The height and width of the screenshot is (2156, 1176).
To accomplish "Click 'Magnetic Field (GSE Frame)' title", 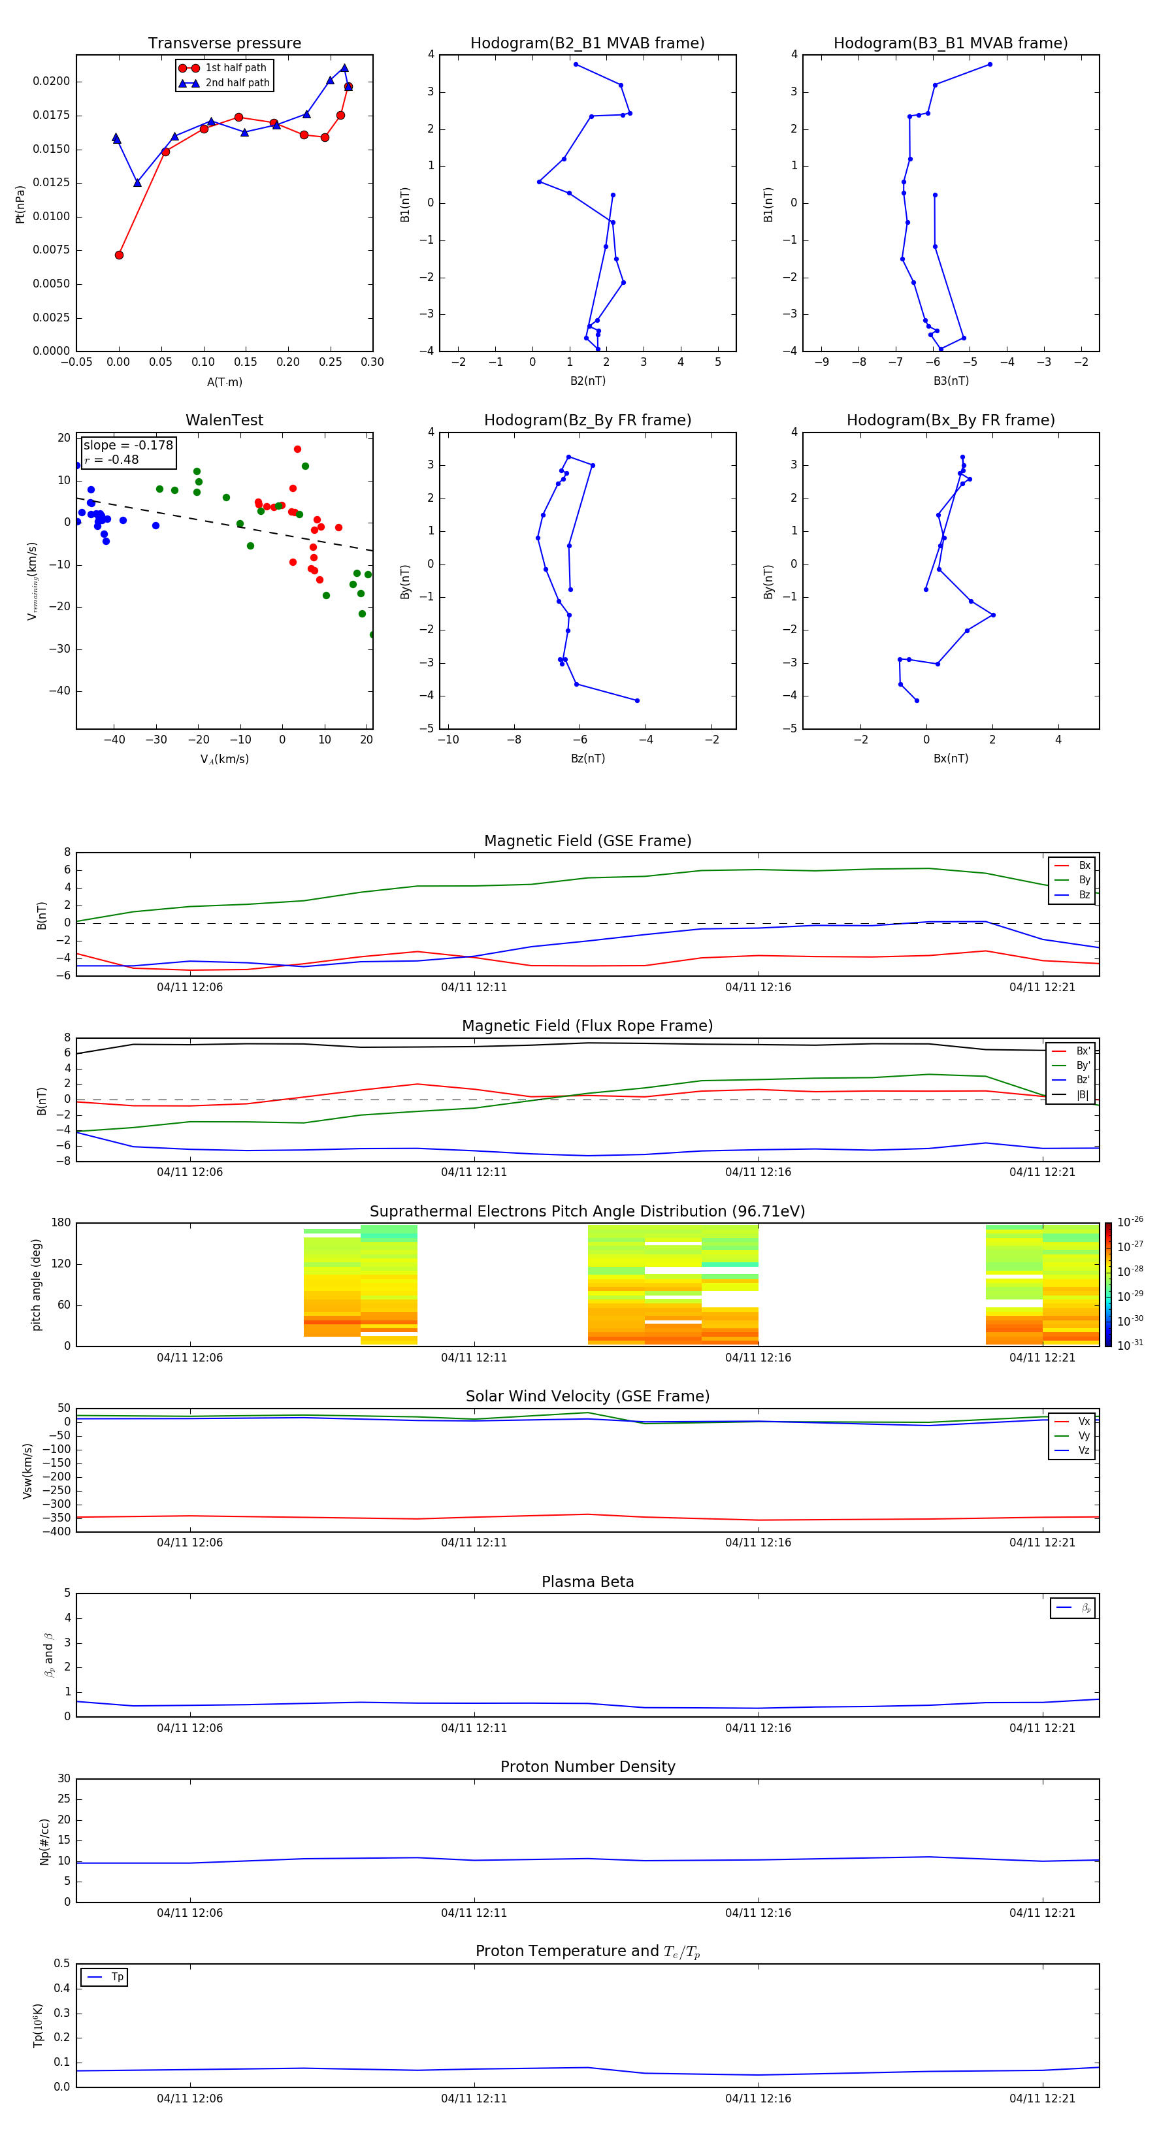I will (587, 841).
